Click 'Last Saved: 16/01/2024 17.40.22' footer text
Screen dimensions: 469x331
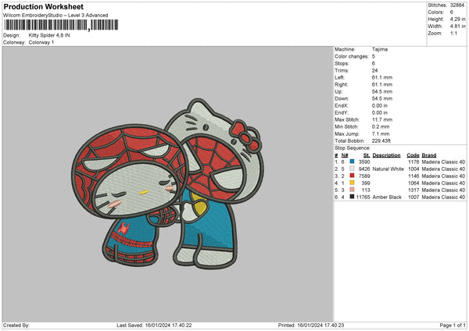154,325
